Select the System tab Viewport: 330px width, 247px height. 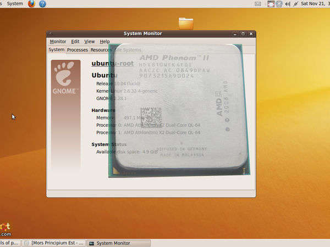point(56,50)
